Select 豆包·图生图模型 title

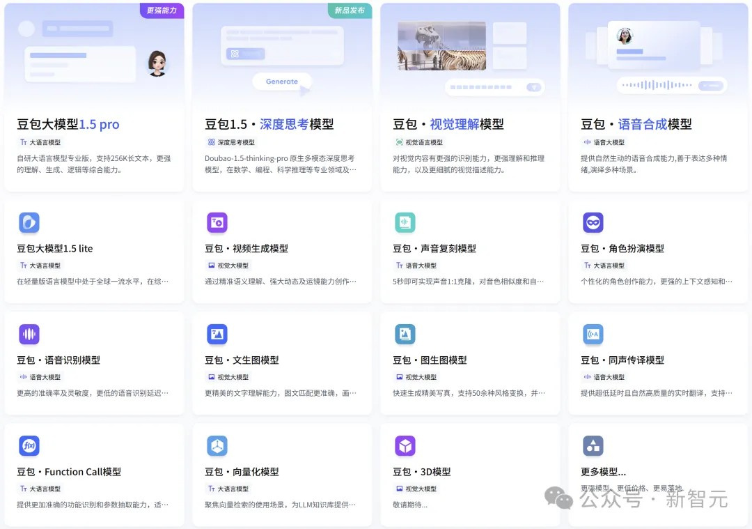point(430,360)
